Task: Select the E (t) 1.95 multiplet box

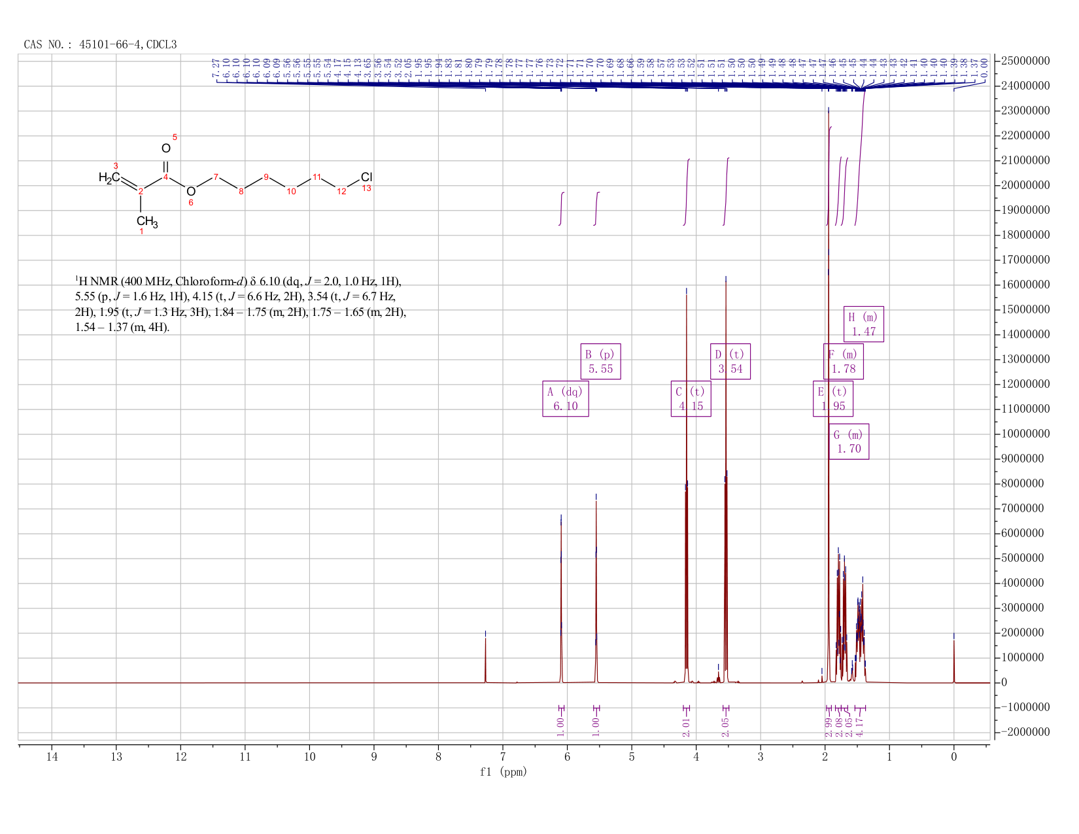Action: coord(833,399)
